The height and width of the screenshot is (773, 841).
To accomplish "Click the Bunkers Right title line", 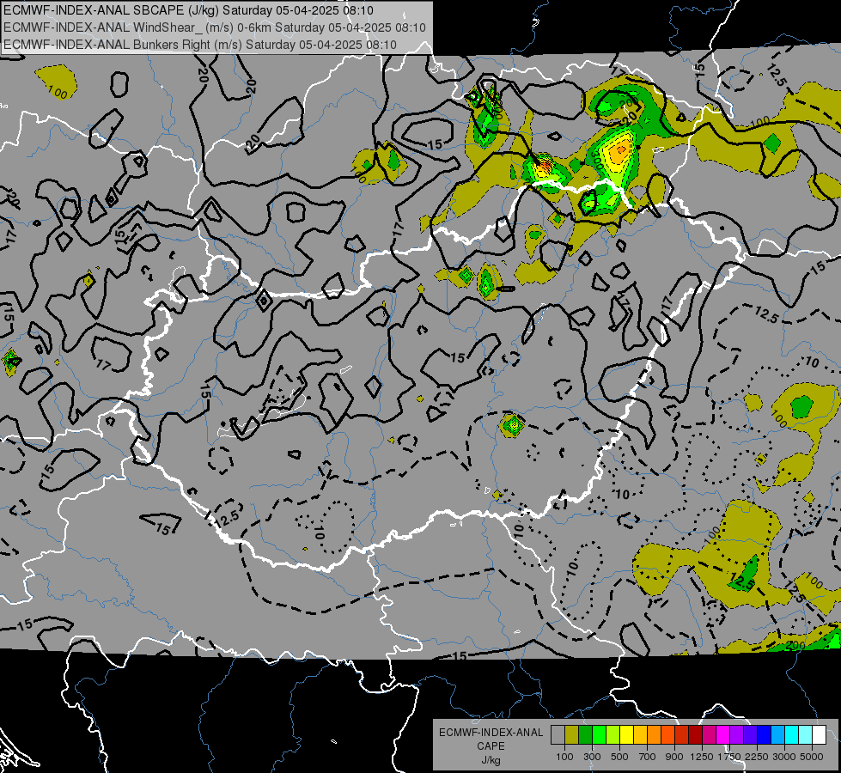I will (x=200, y=45).
